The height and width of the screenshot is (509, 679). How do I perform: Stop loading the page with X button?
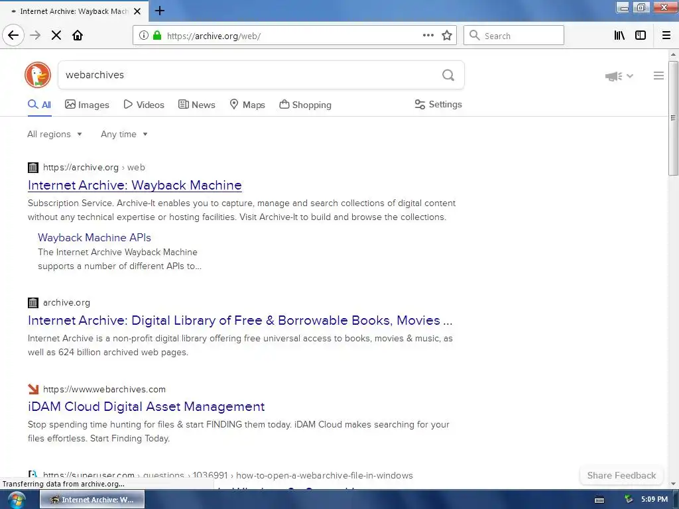coord(56,35)
